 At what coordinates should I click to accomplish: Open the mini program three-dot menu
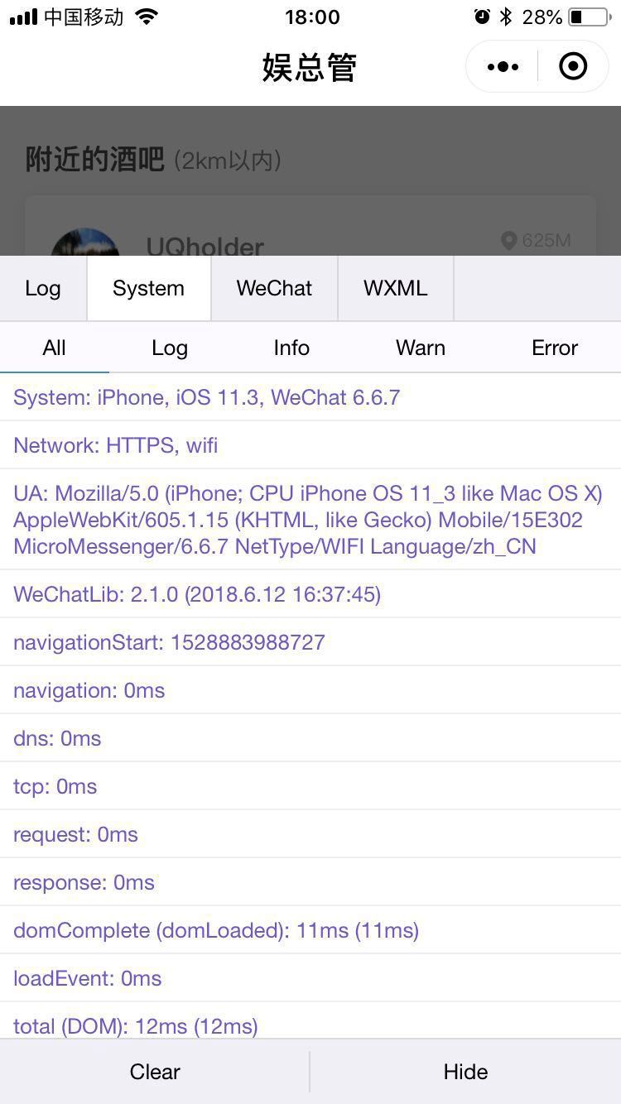503,67
